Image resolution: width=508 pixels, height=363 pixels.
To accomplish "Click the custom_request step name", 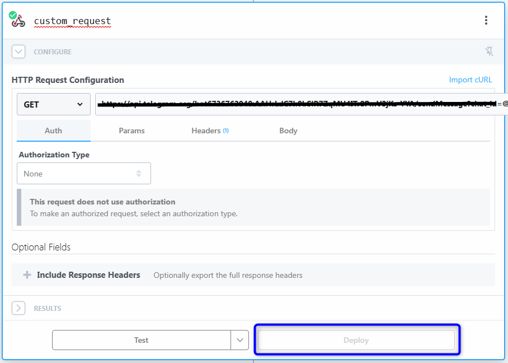I will 73,21.
